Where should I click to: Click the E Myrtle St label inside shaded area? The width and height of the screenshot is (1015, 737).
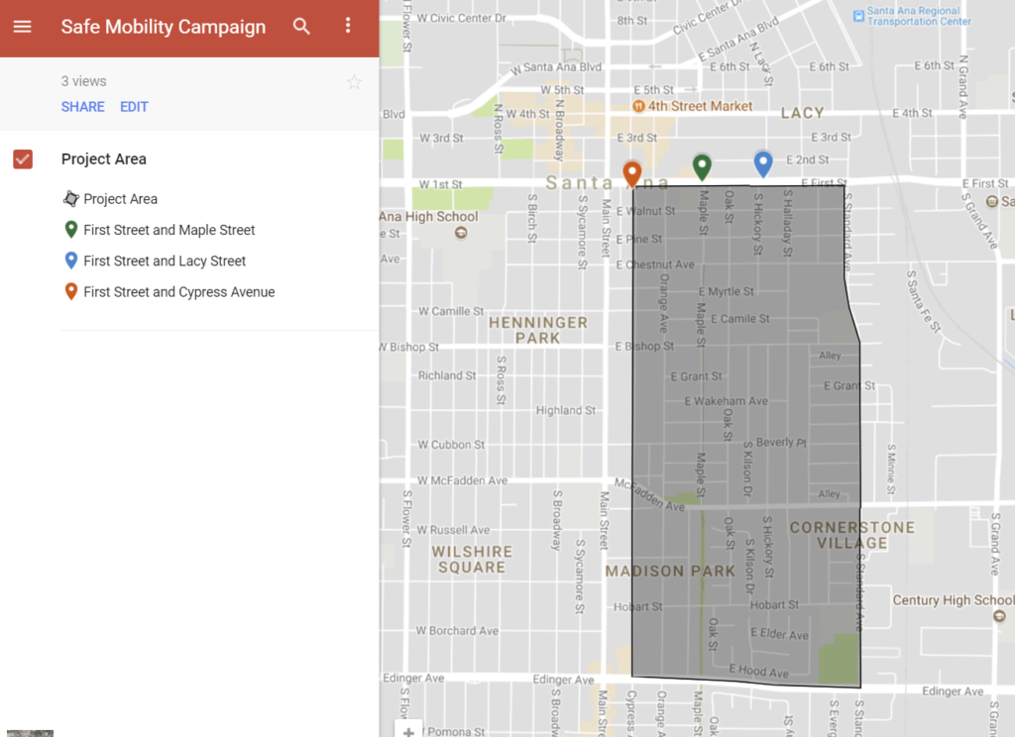[x=726, y=292]
